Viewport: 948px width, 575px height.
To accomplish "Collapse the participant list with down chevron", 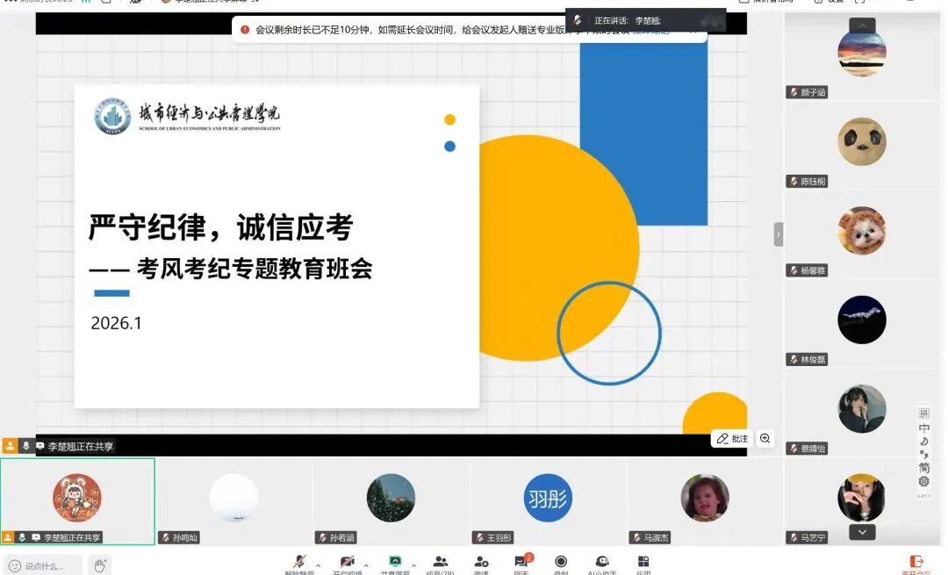I will [862, 532].
